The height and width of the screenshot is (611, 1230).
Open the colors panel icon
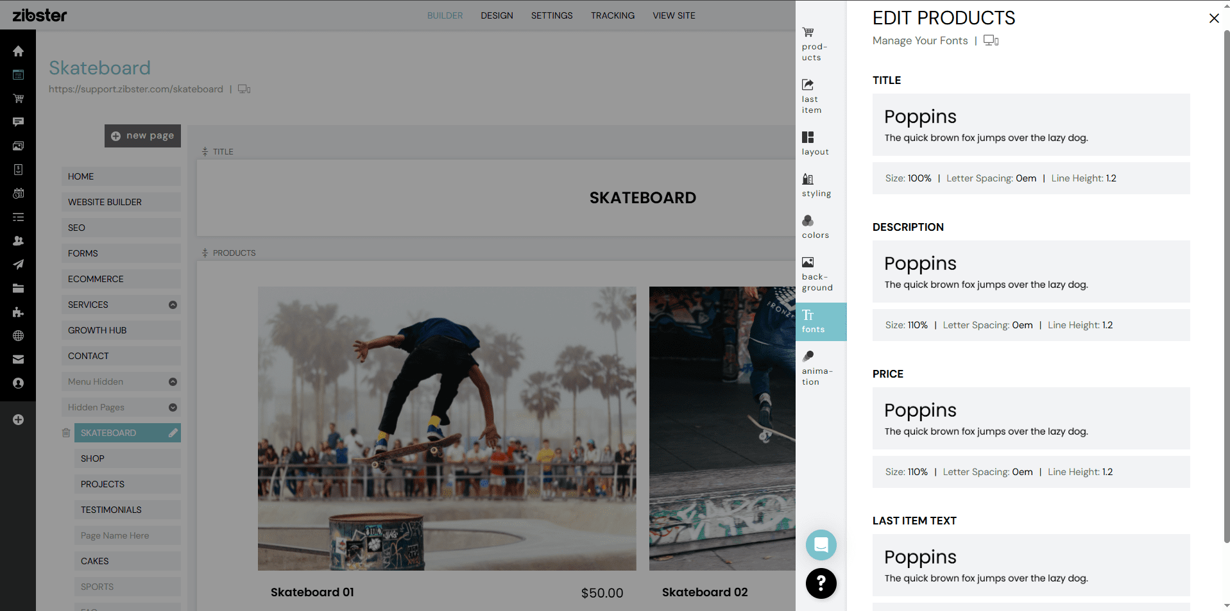coord(808,221)
